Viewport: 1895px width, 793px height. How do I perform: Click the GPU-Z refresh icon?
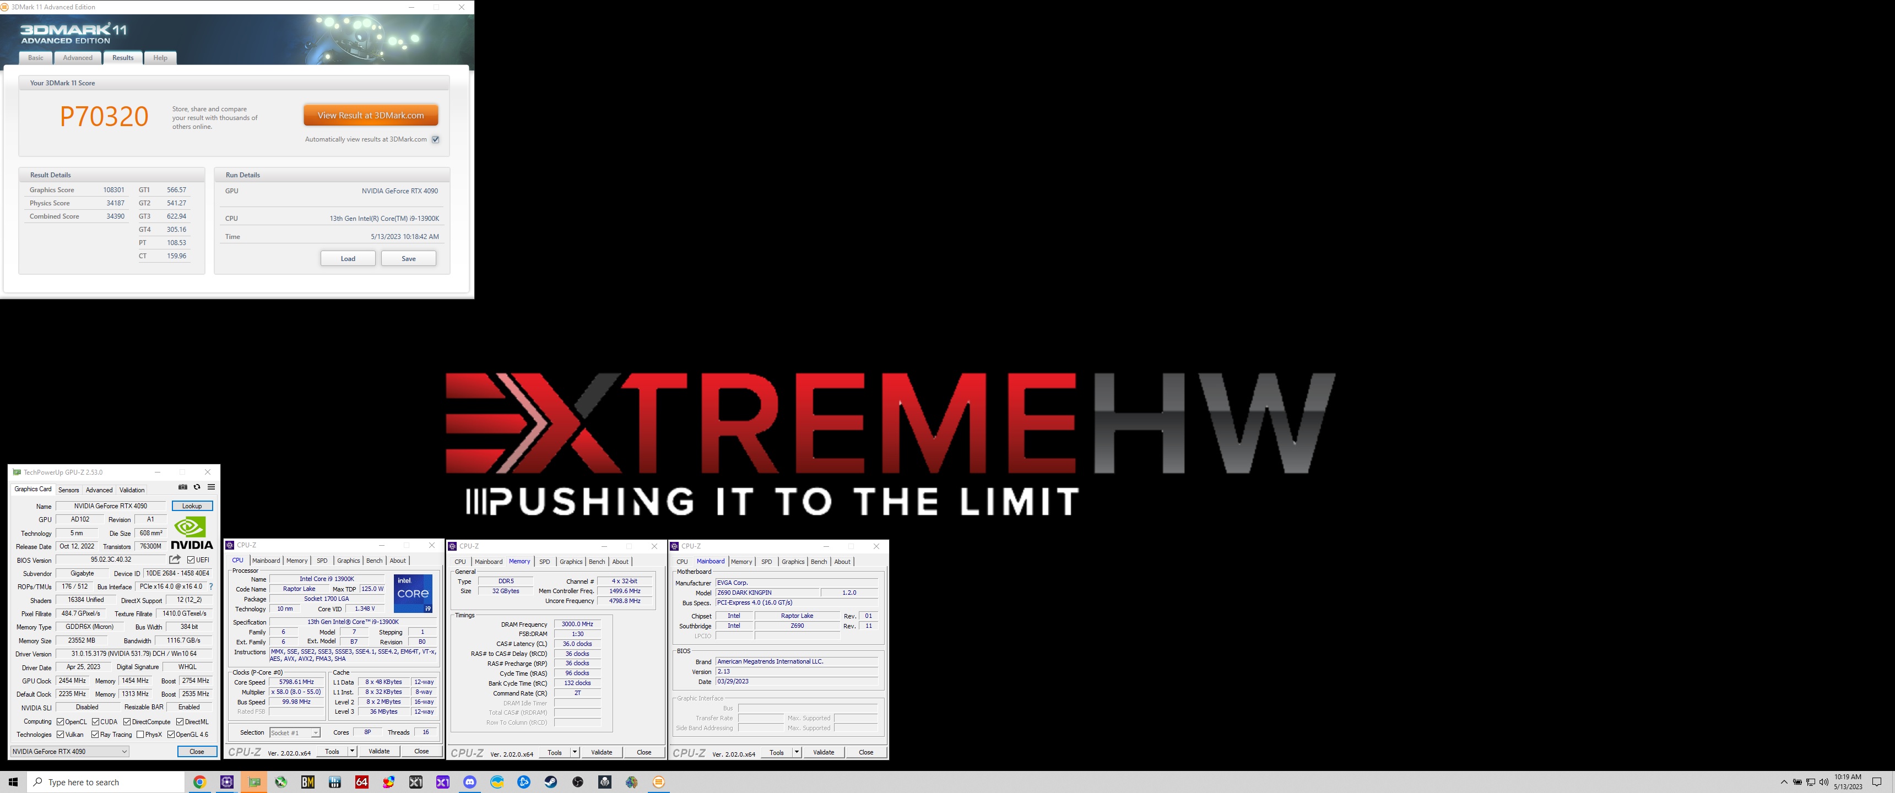[197, 487]
